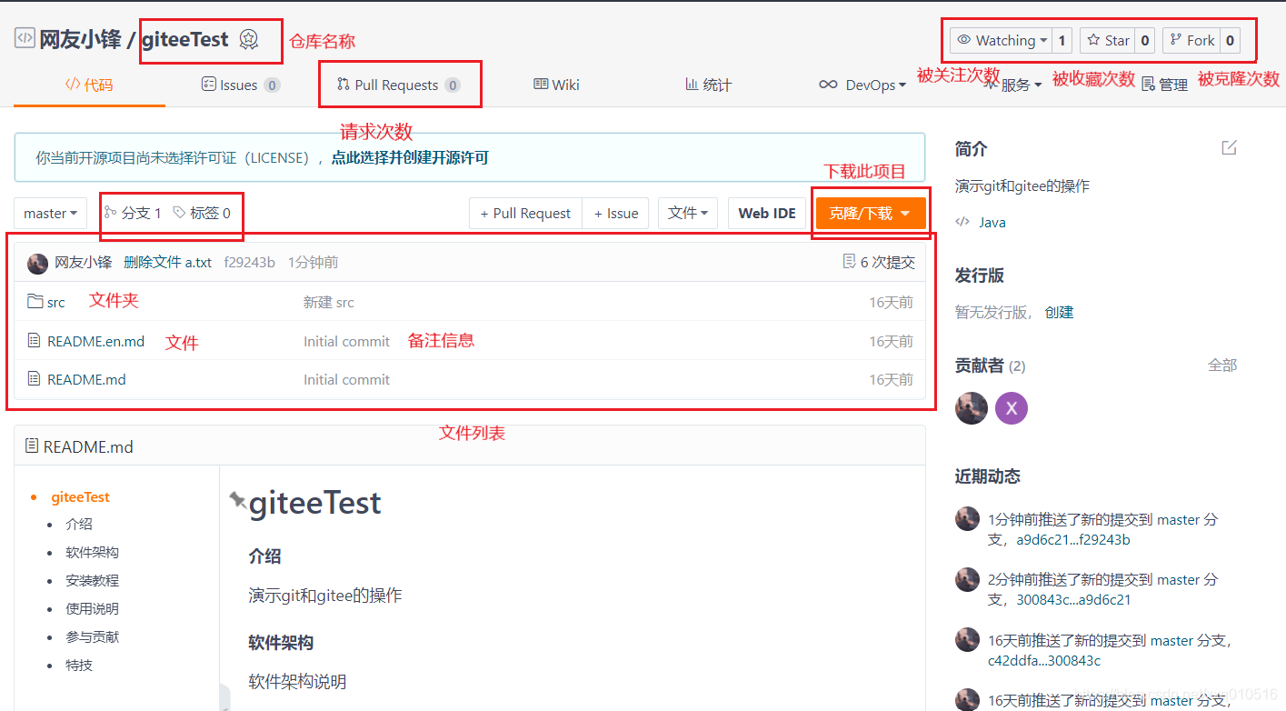Image resolution: width=1286 pixels, height=711 pixels.
Task: Jump to 使用说明 in the README outline
Action: click(x=92, y=608)
